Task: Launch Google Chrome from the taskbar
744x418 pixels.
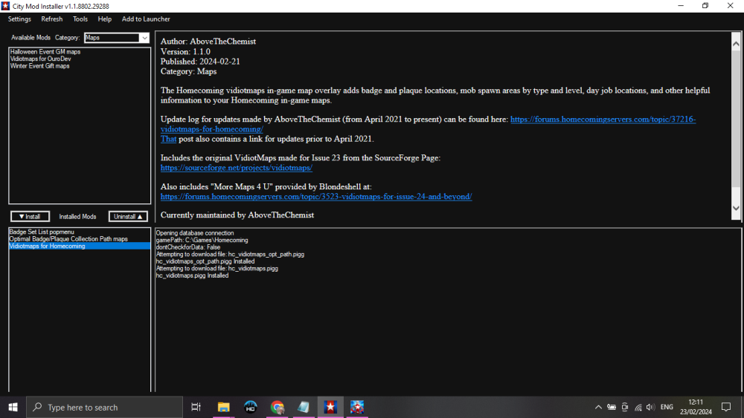Action: pyautogui.click(x=277, y=407)
